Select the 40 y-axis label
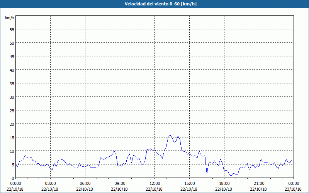The width and height of the screenshot is (309, 193). [12, 70]
